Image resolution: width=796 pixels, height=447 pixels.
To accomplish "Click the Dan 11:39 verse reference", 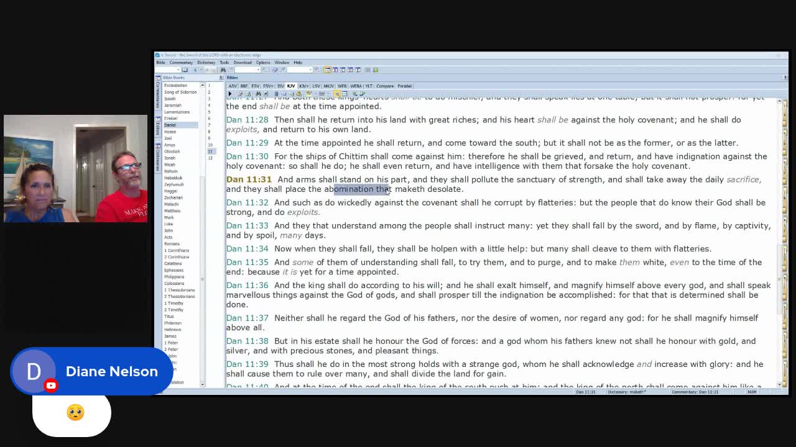I will click(x=248, y=364).
